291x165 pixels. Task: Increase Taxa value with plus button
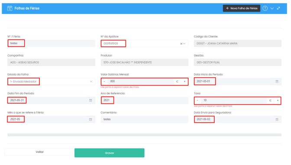(278, 100)
